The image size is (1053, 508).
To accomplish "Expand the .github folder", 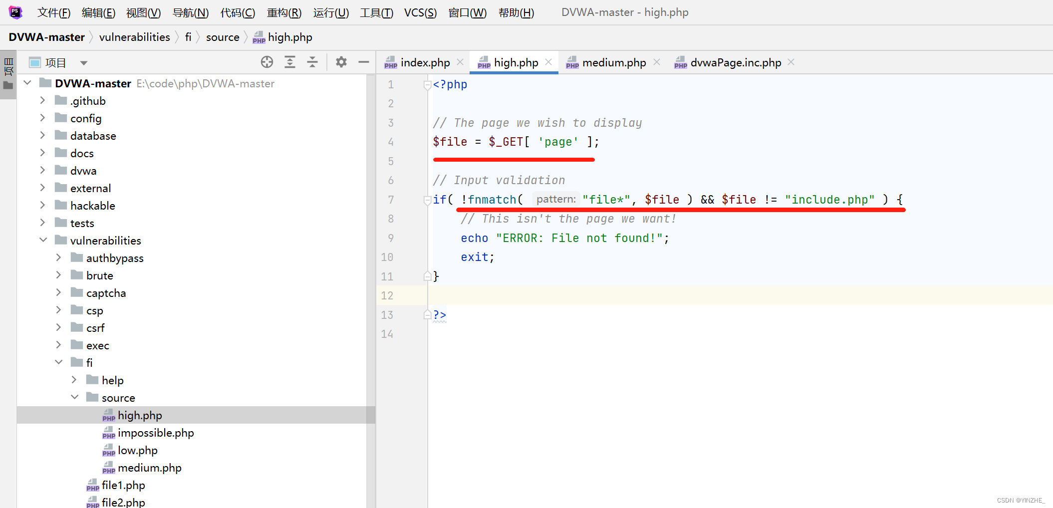I will 43,100.
